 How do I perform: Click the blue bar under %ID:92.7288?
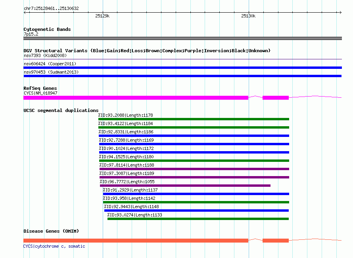194,144
